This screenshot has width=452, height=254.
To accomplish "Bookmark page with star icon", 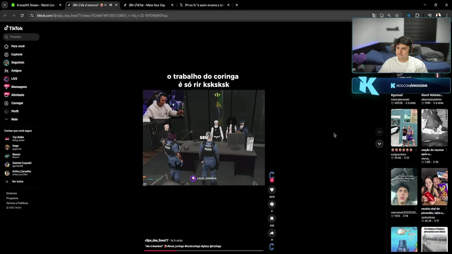I will click(x=397, y=16).
